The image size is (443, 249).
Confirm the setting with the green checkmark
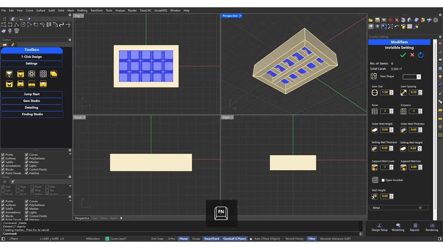[403, 55]
